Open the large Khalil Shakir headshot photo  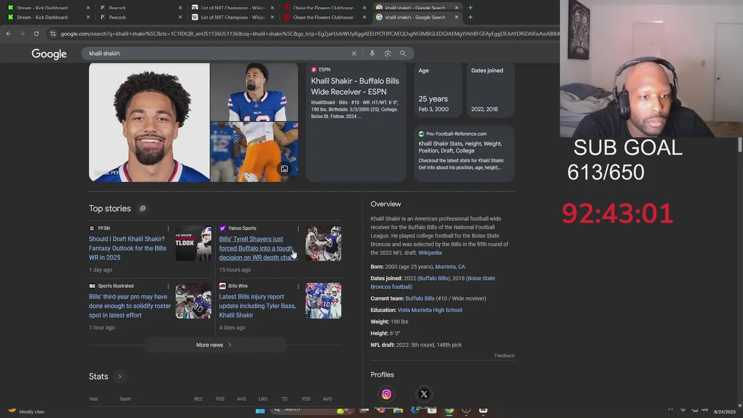pyautogui.click(x=149, y=122)
